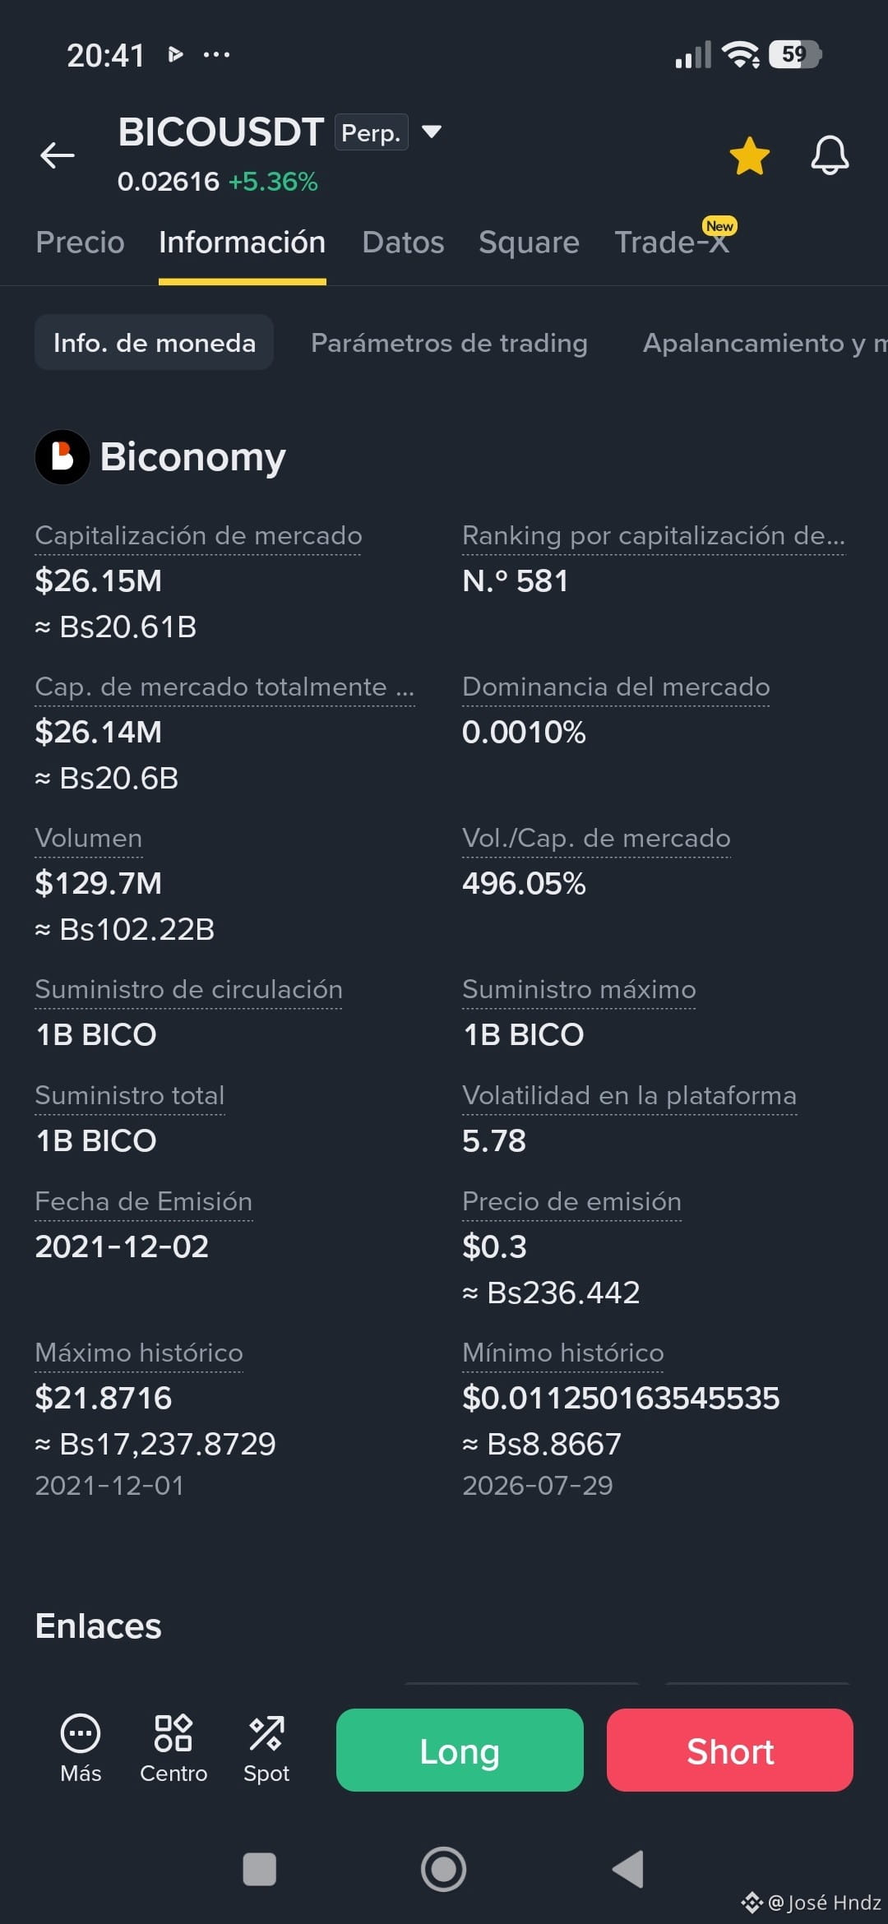Viewport: 888px width, 1924px height.
Task: Toggle the favorite star for BICOUSDT
Action: 750,155
